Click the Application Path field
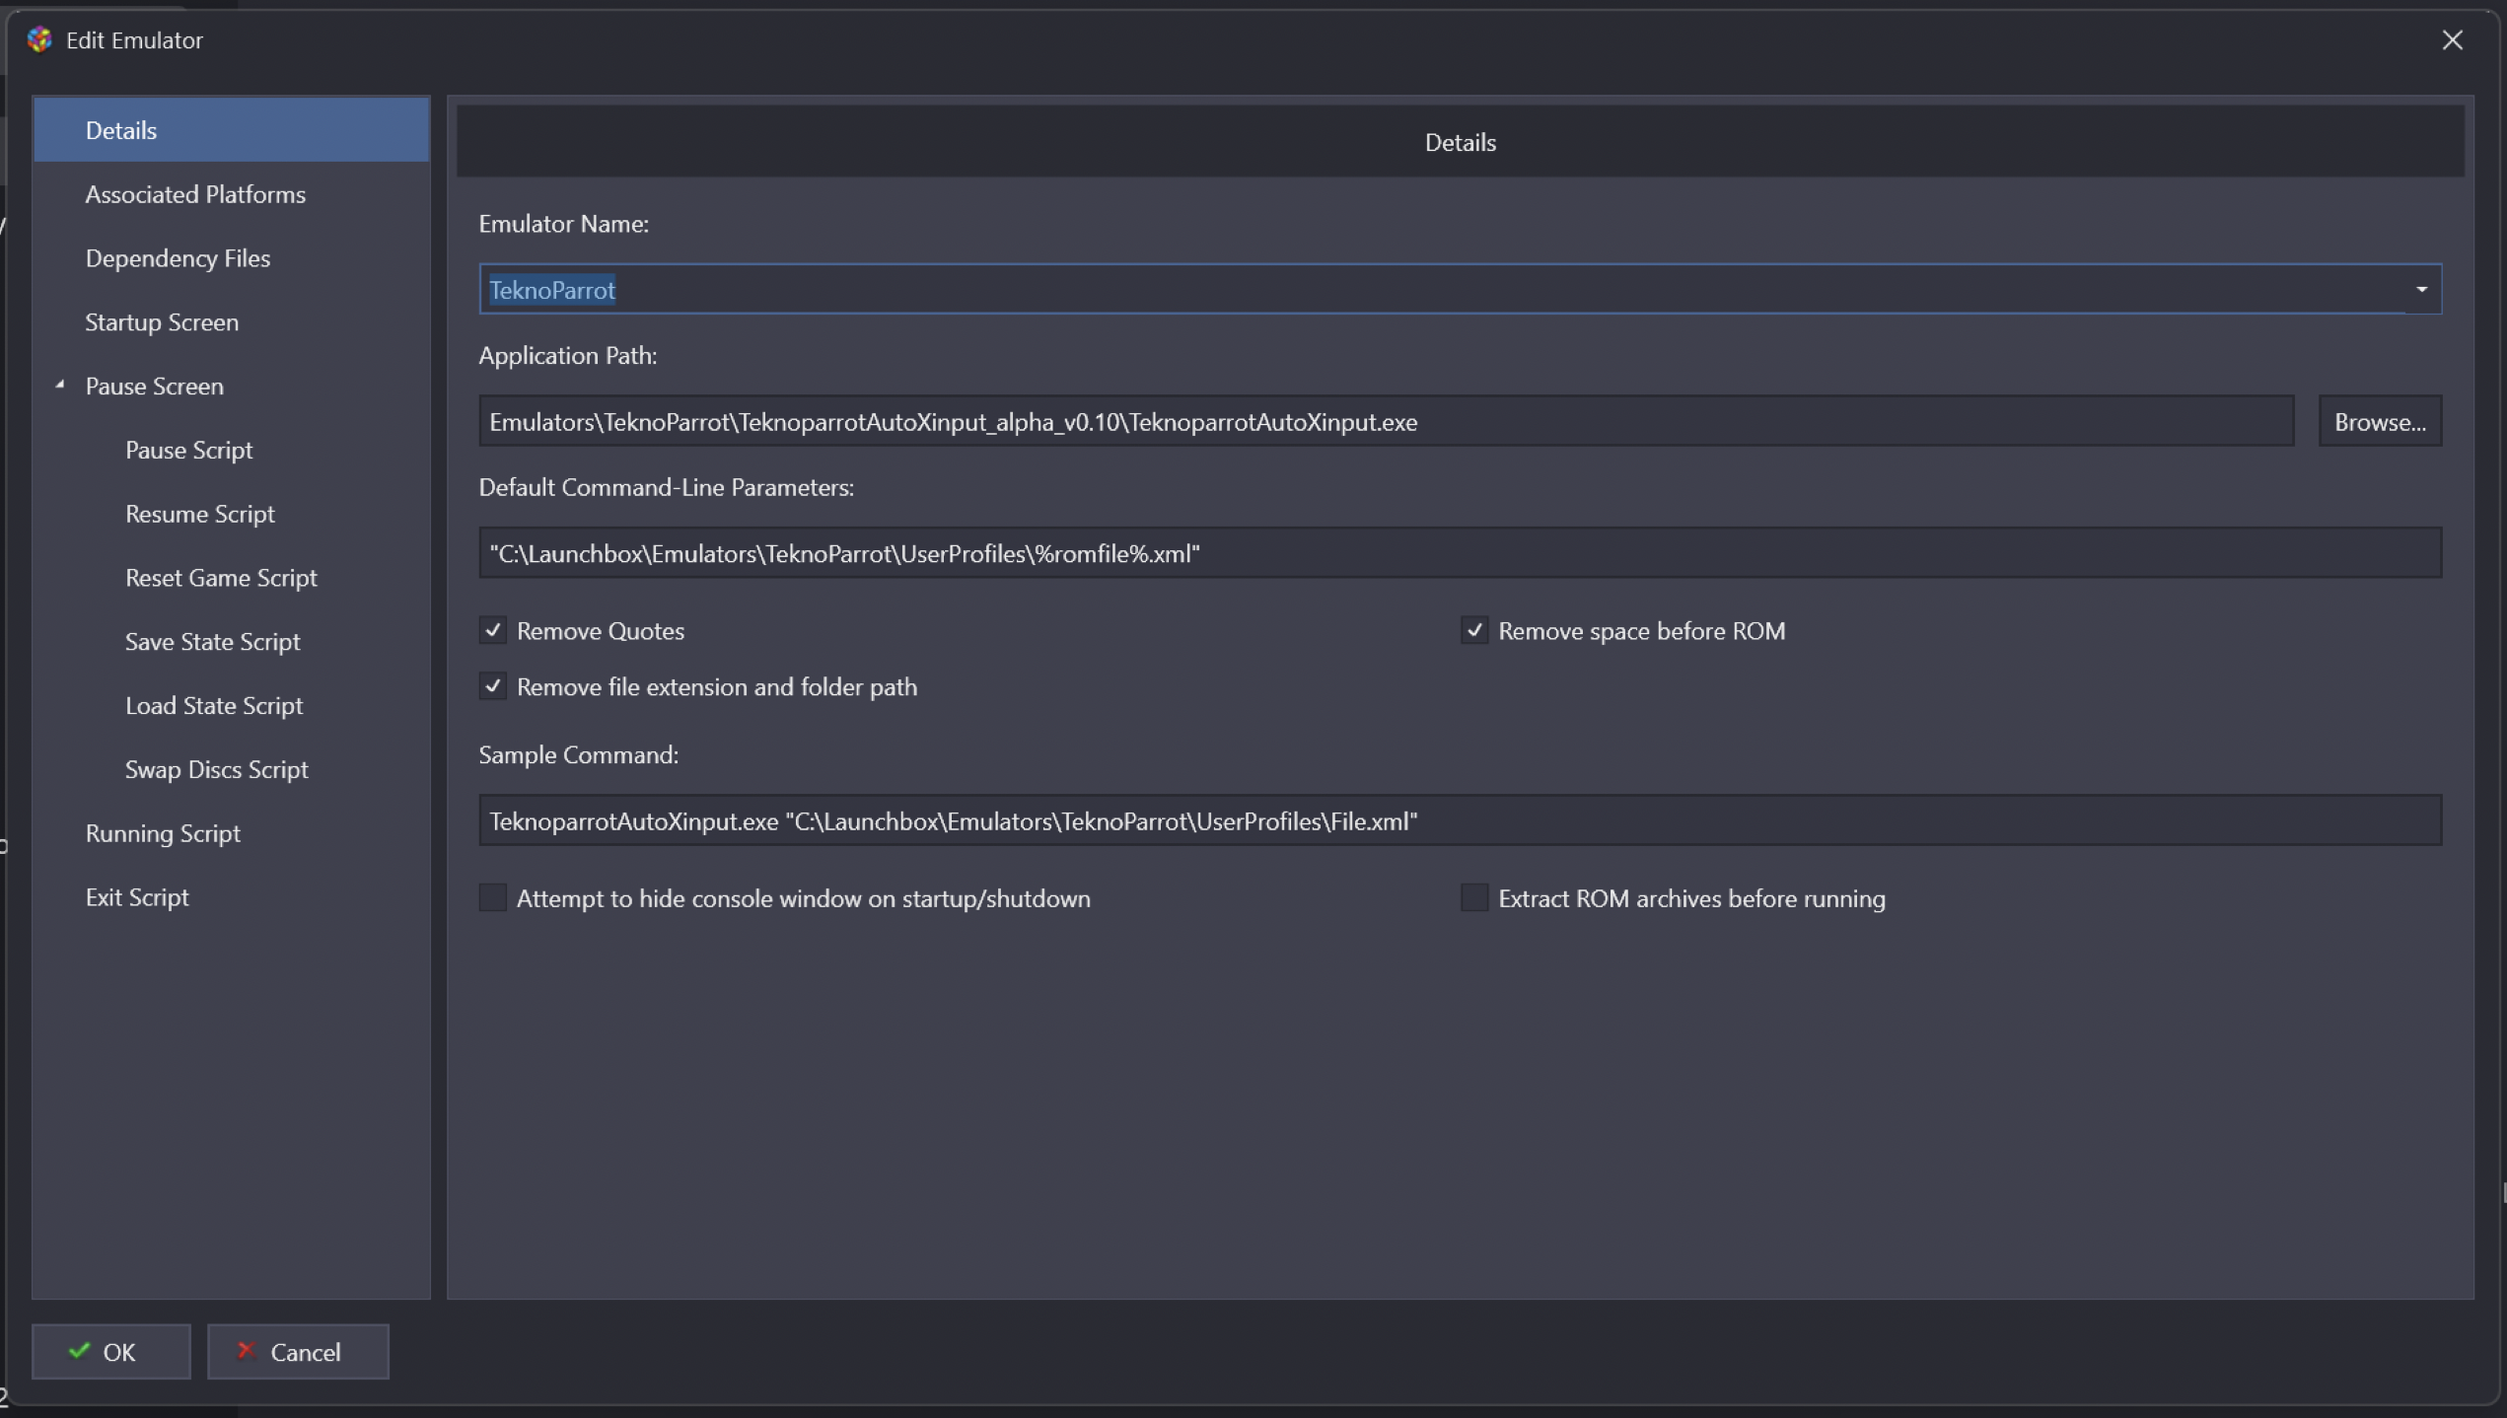 coord(1386,421)
